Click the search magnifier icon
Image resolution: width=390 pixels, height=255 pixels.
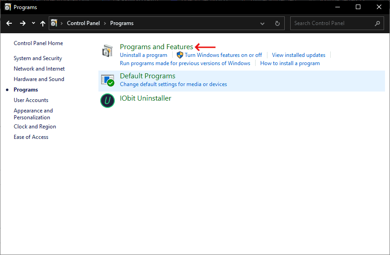[377, 23]
